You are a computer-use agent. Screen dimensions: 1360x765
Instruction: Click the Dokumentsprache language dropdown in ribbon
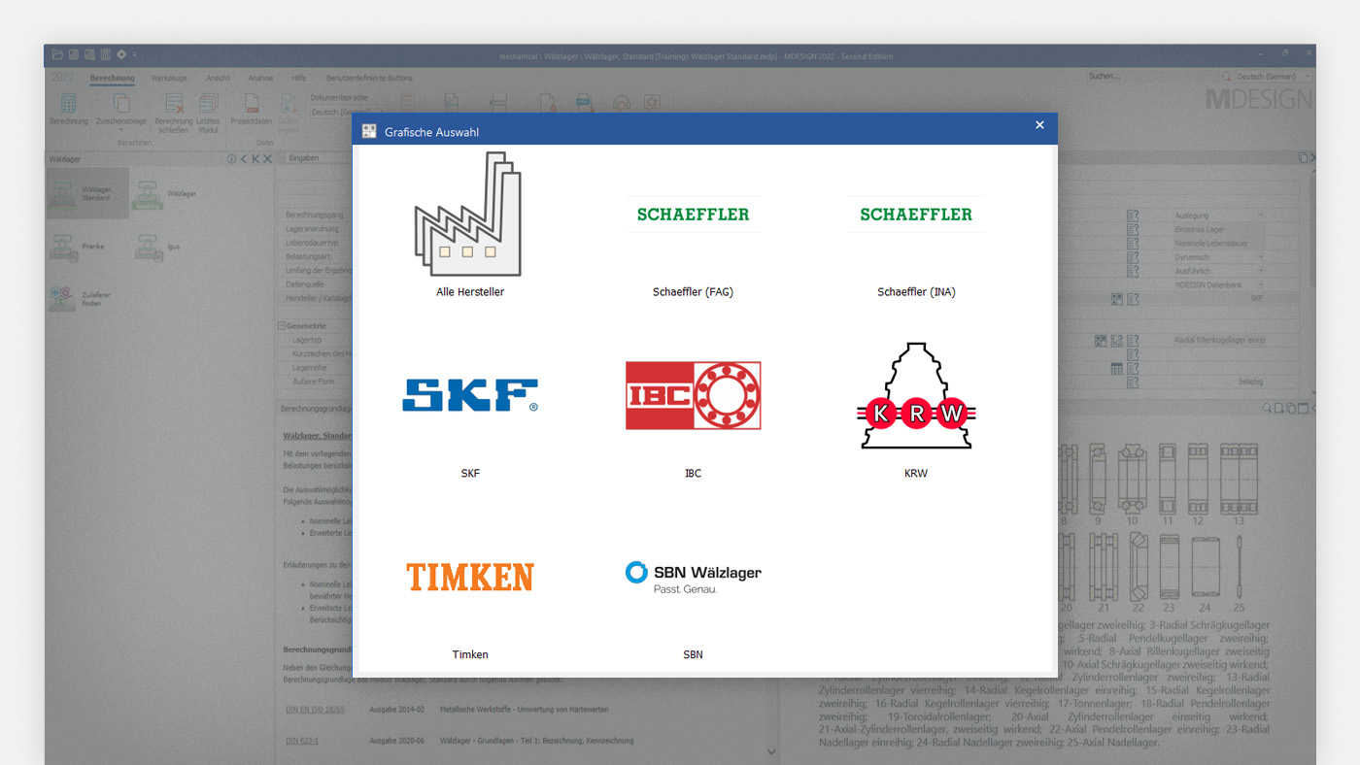click(x=333, y=113)
